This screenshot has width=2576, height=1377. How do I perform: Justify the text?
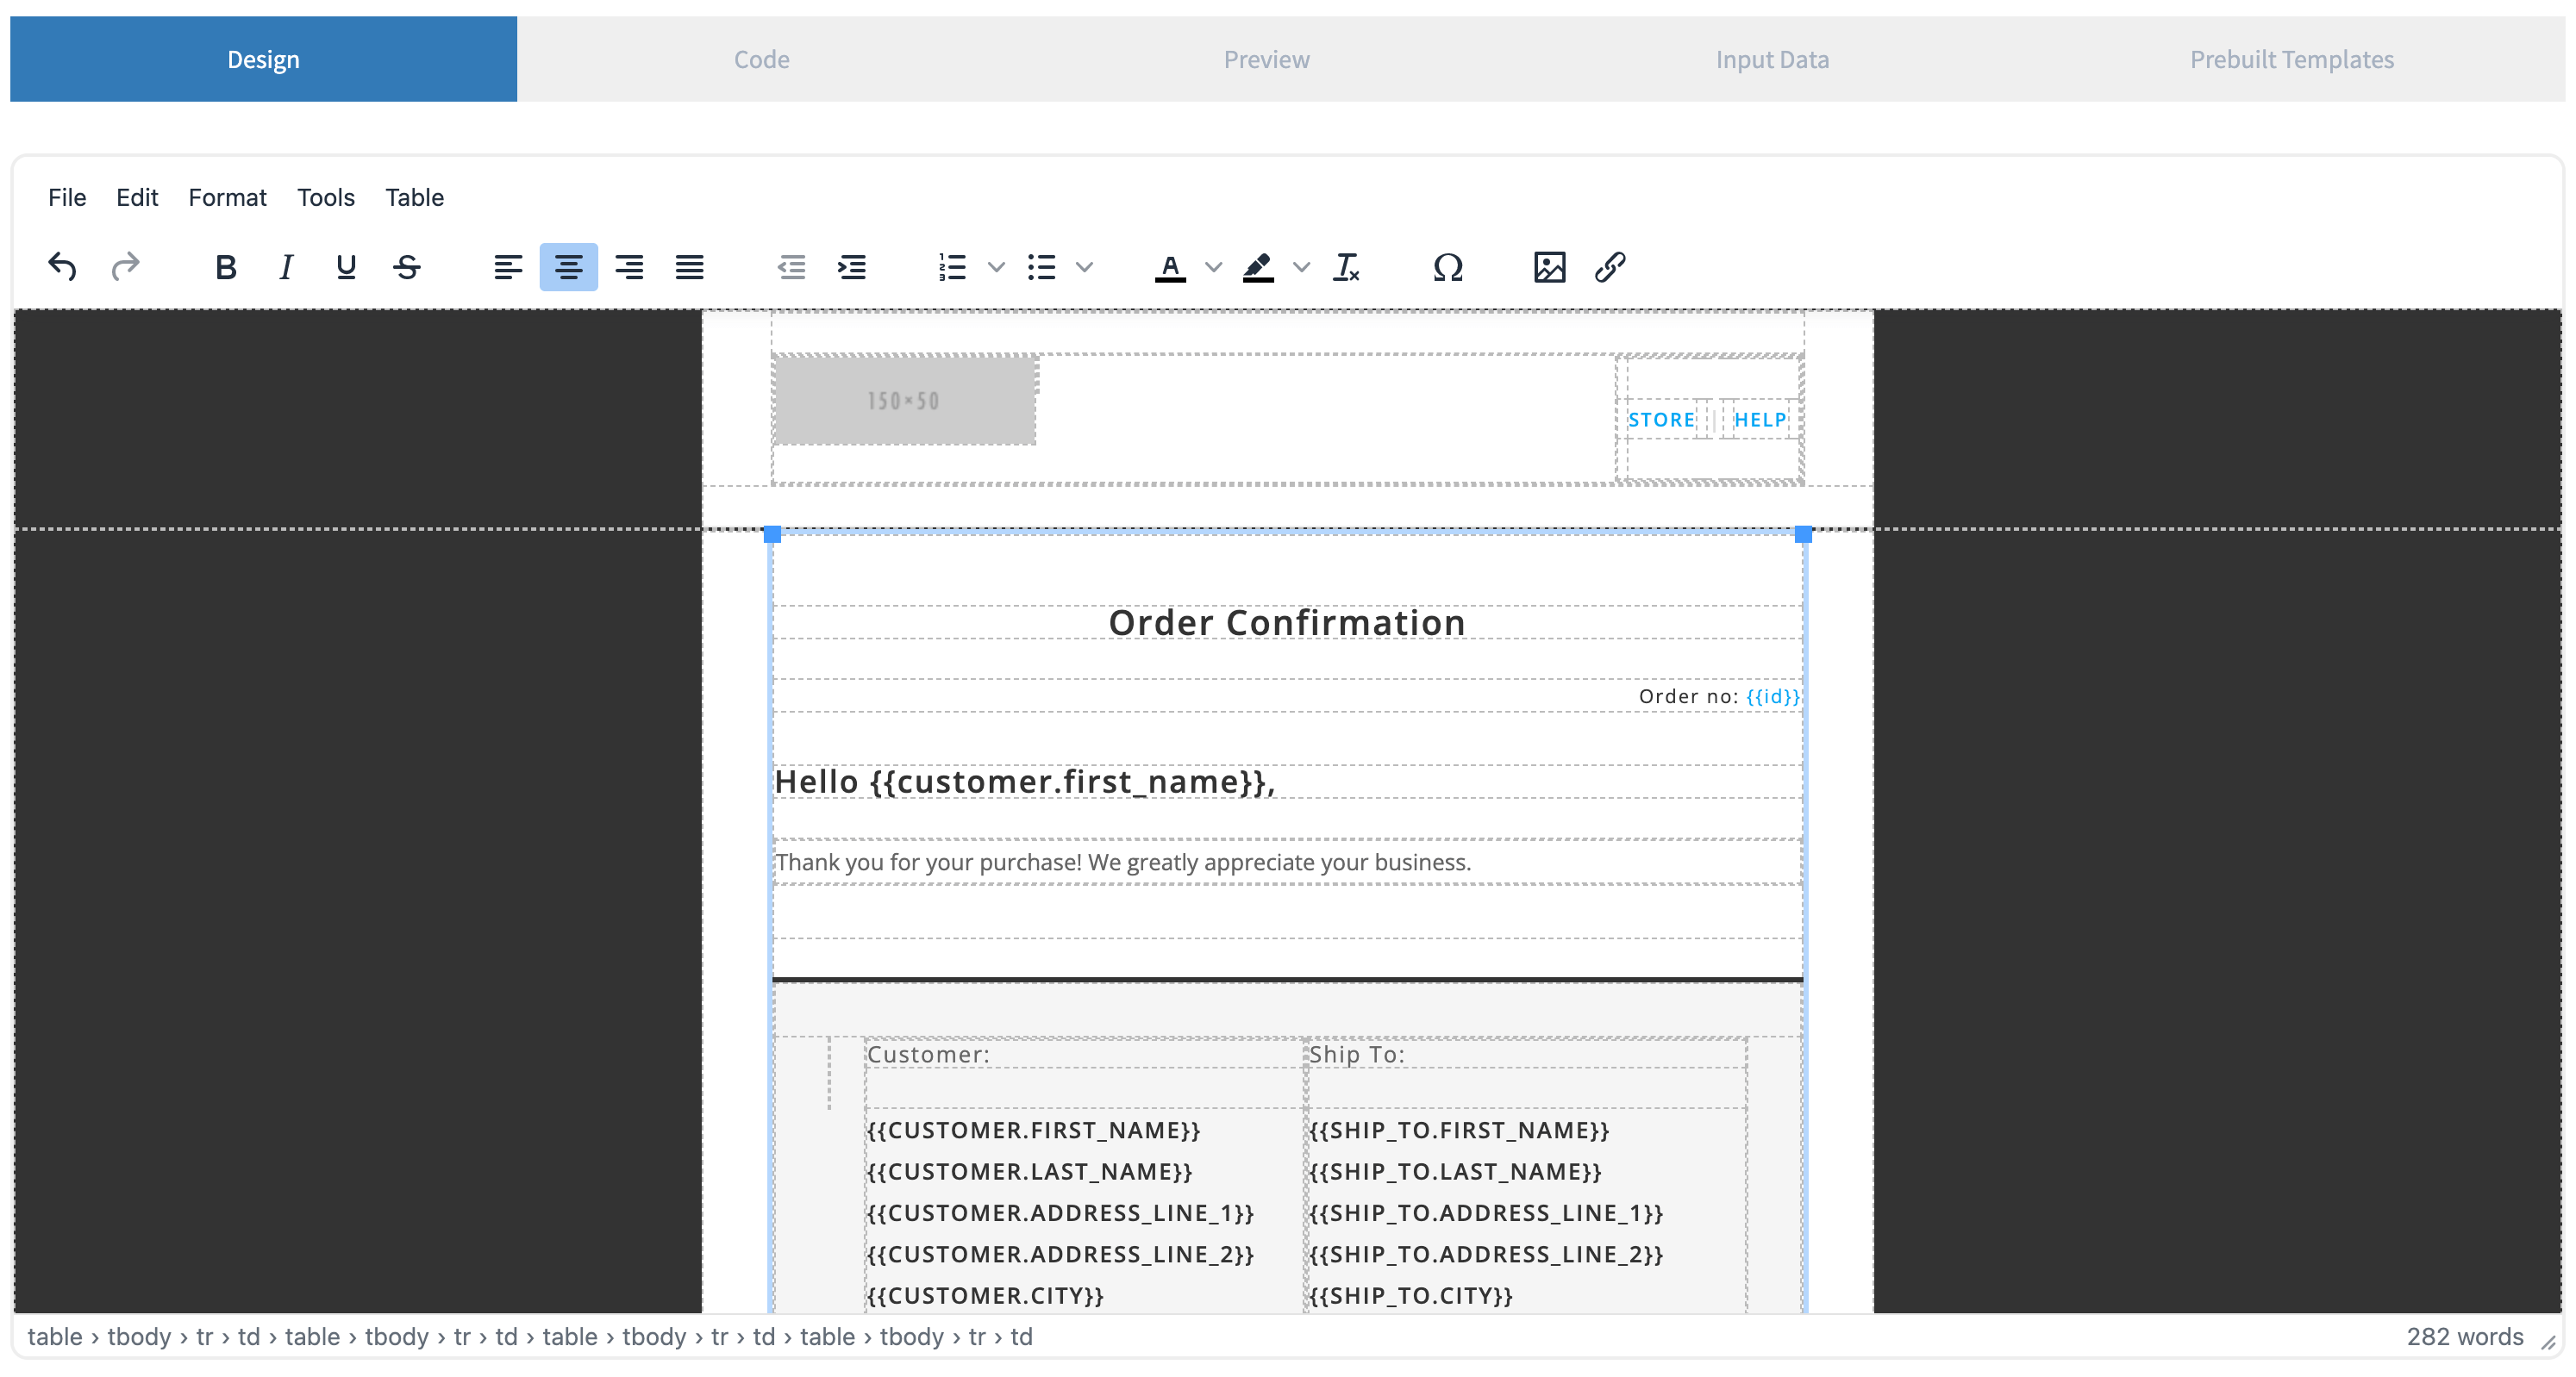click(690, 267)
